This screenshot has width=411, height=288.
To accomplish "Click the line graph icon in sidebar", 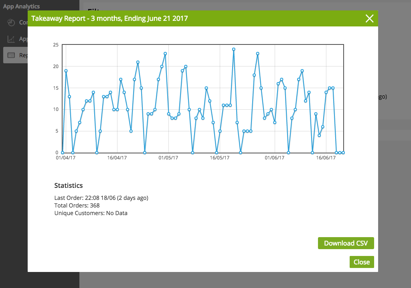I will (x=11, y=39).
